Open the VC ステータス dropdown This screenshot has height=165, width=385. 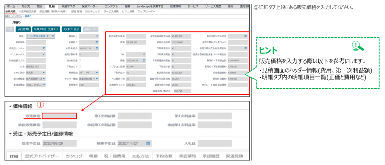coord(44,54)
